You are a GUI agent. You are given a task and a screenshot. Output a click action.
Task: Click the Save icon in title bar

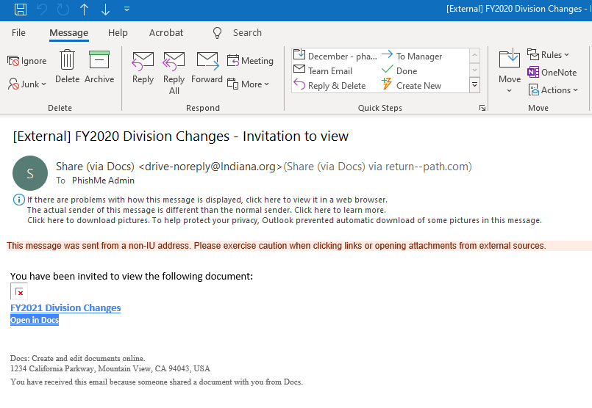pos(21,10)
